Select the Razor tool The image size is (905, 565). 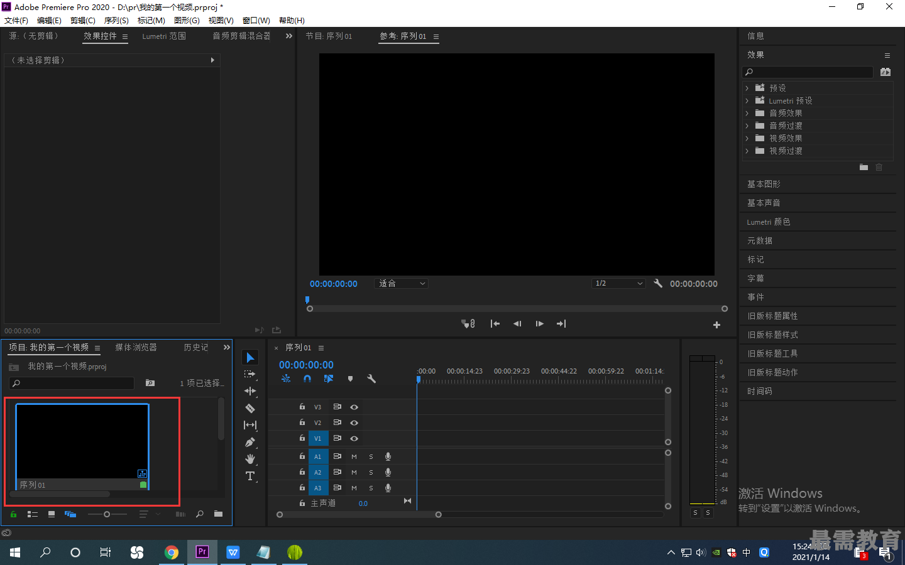point(250,408)
